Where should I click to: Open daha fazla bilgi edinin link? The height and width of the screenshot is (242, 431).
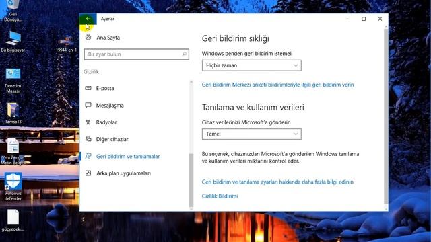point(277,182)
